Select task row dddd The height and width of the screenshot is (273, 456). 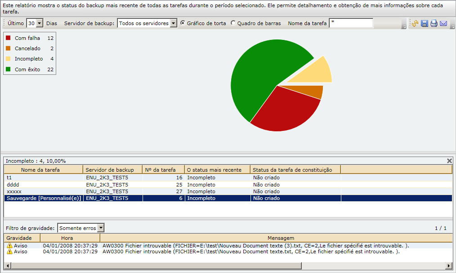228,185
